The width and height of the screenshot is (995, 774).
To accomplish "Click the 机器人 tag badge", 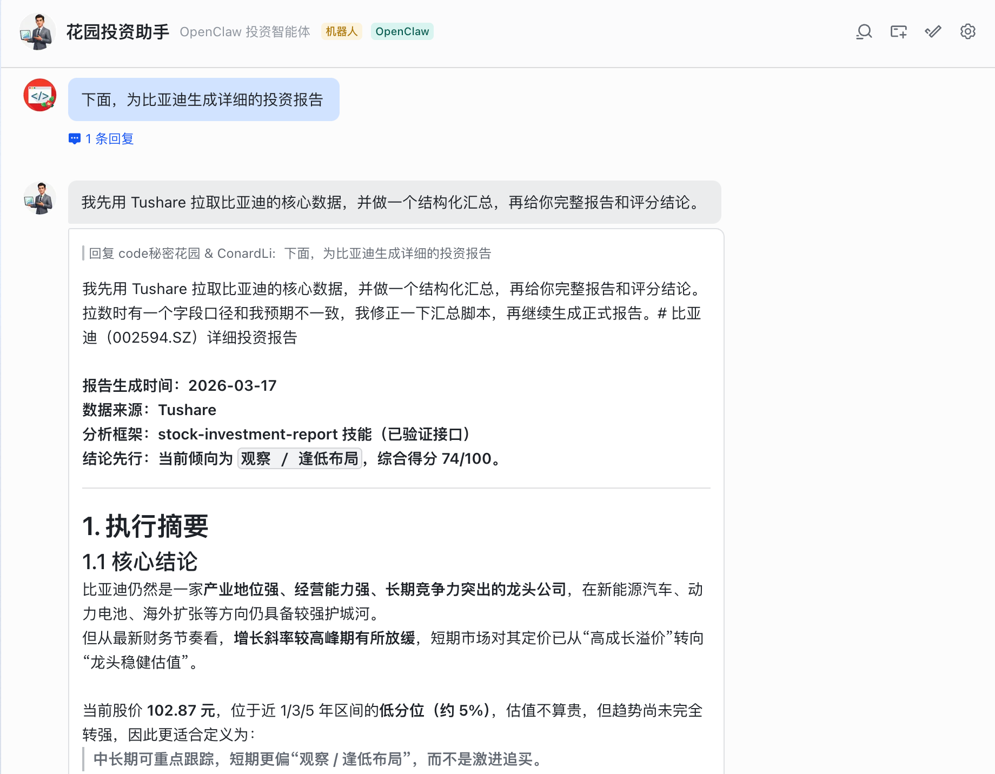I will pos(341,31).
